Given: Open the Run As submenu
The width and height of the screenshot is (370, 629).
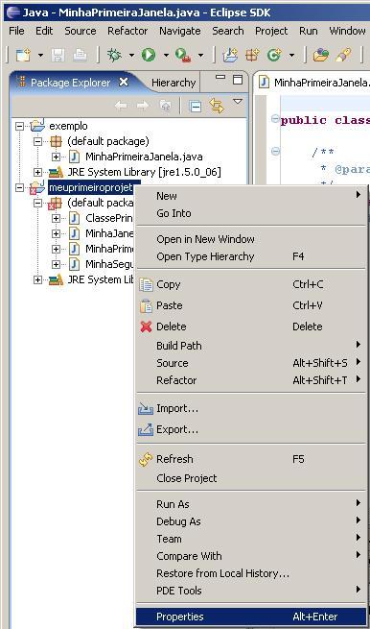Looking at the screenshot, I should pyautogui.click(x=251, y=504).
